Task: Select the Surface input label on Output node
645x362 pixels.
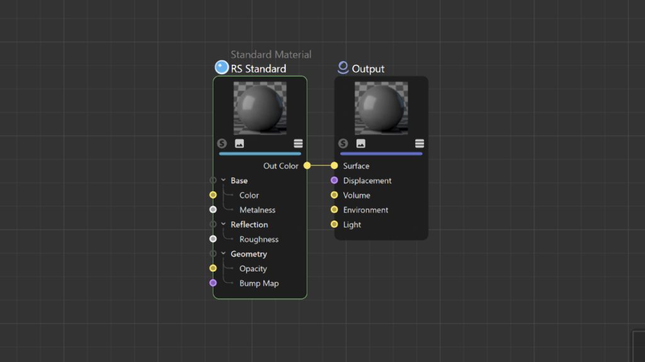Action: point(357,165)
